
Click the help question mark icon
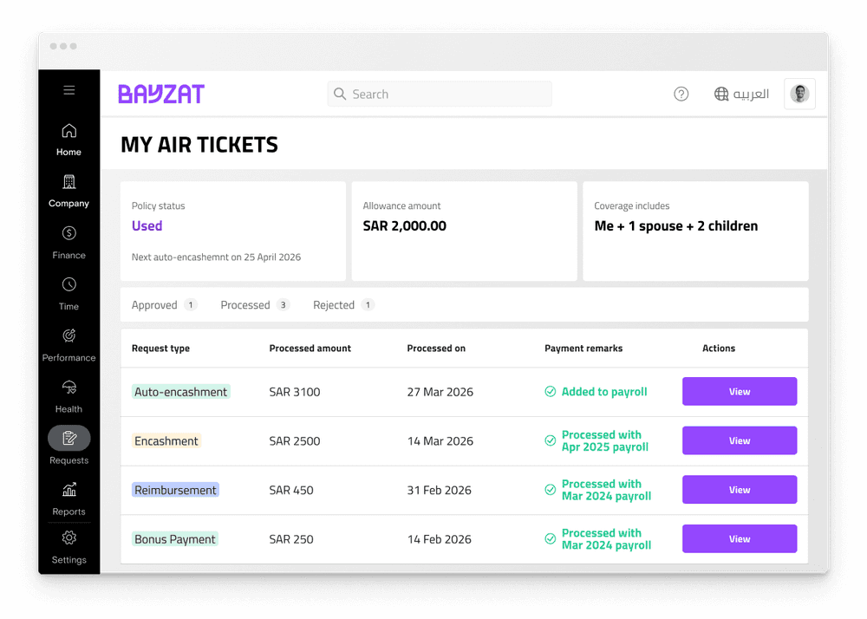coord(681,94)
